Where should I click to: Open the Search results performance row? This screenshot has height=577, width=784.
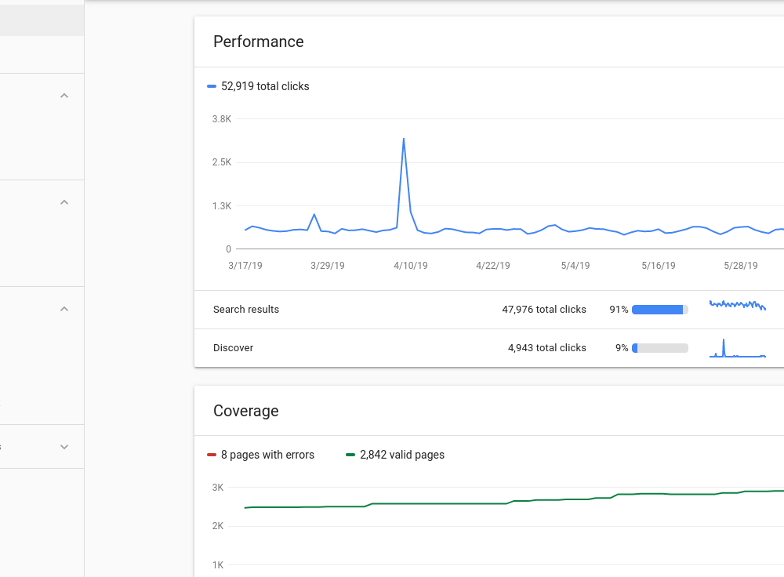coord(246,310)
